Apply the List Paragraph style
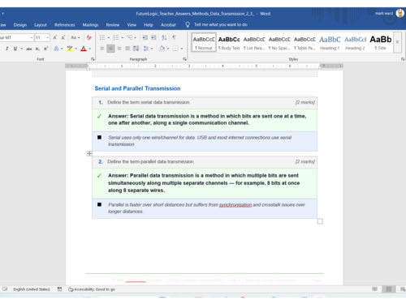 pyautogui.click(x=254, y=42)
